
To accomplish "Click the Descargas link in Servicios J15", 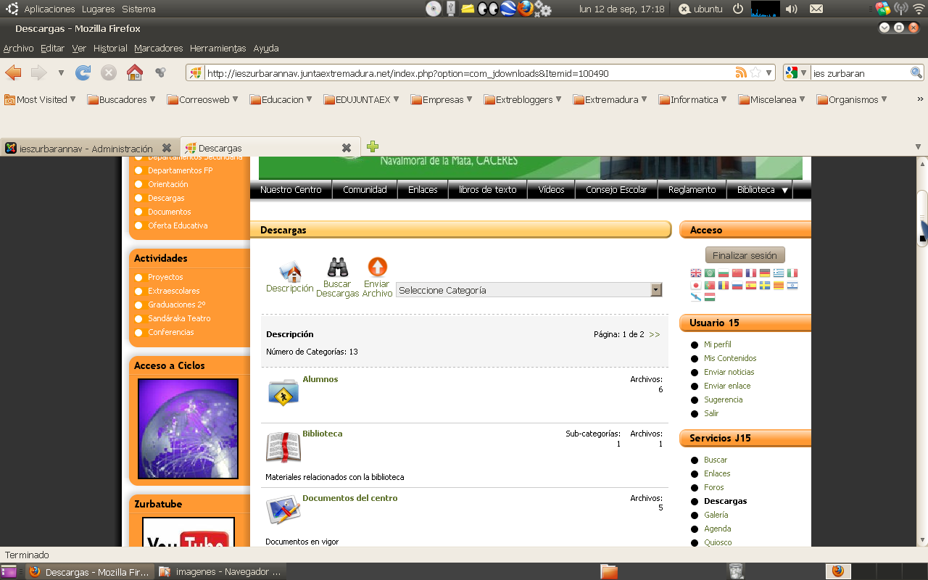I will [725, 501].
